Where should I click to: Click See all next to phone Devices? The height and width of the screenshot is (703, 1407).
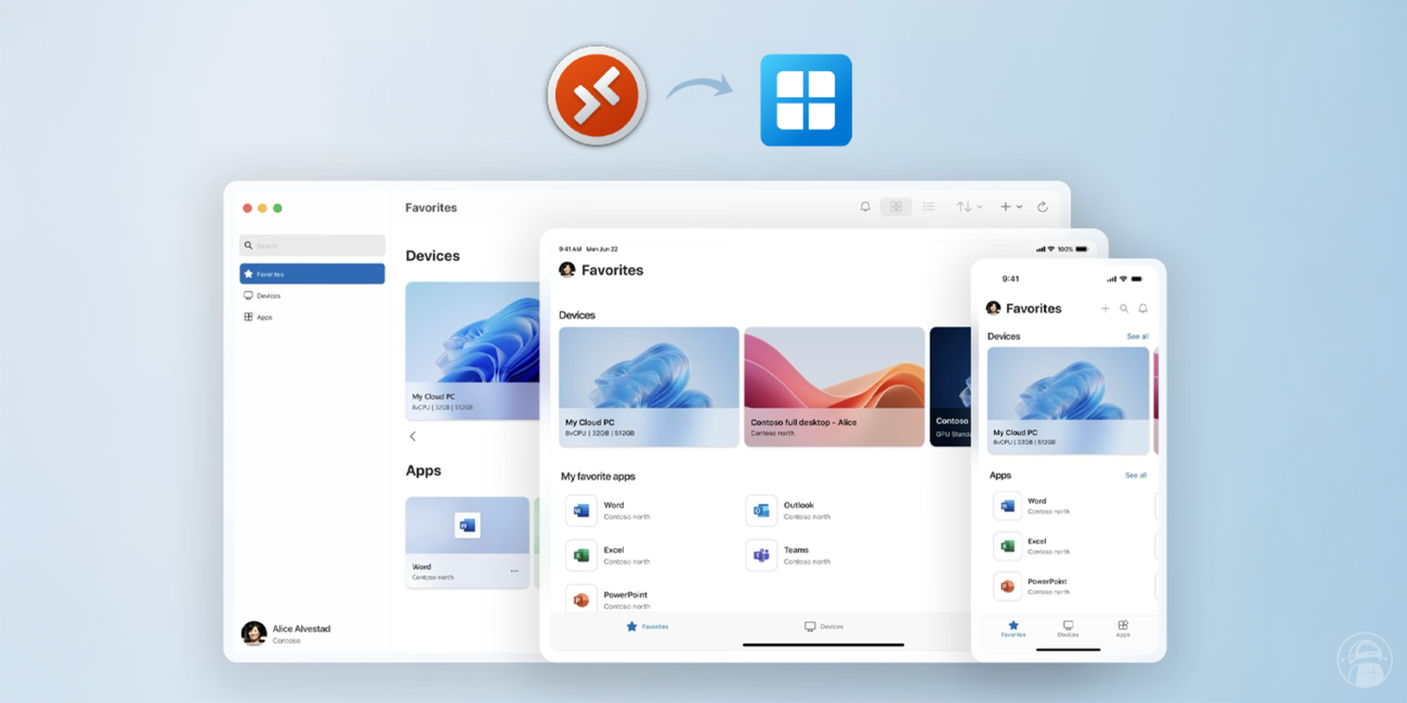1138,337
